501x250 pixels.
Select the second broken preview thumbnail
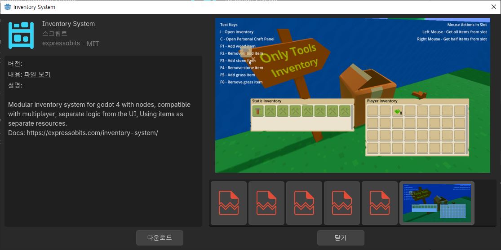(x=266, y=203)
